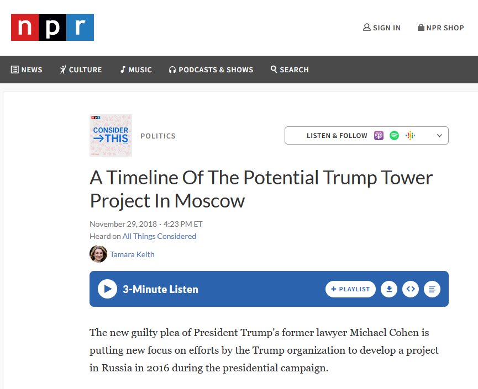The height and width of the screenshot is (389, 478).
Task: Click the download audio icon
Action: [389, 289]
